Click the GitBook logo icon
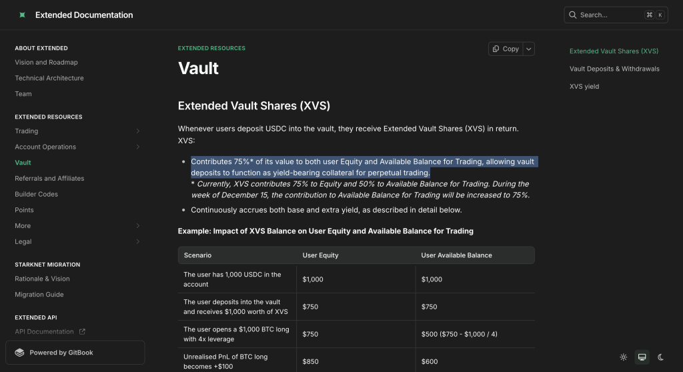The height and width of the screenshot is (372, 683). click(x=19, y=353)
